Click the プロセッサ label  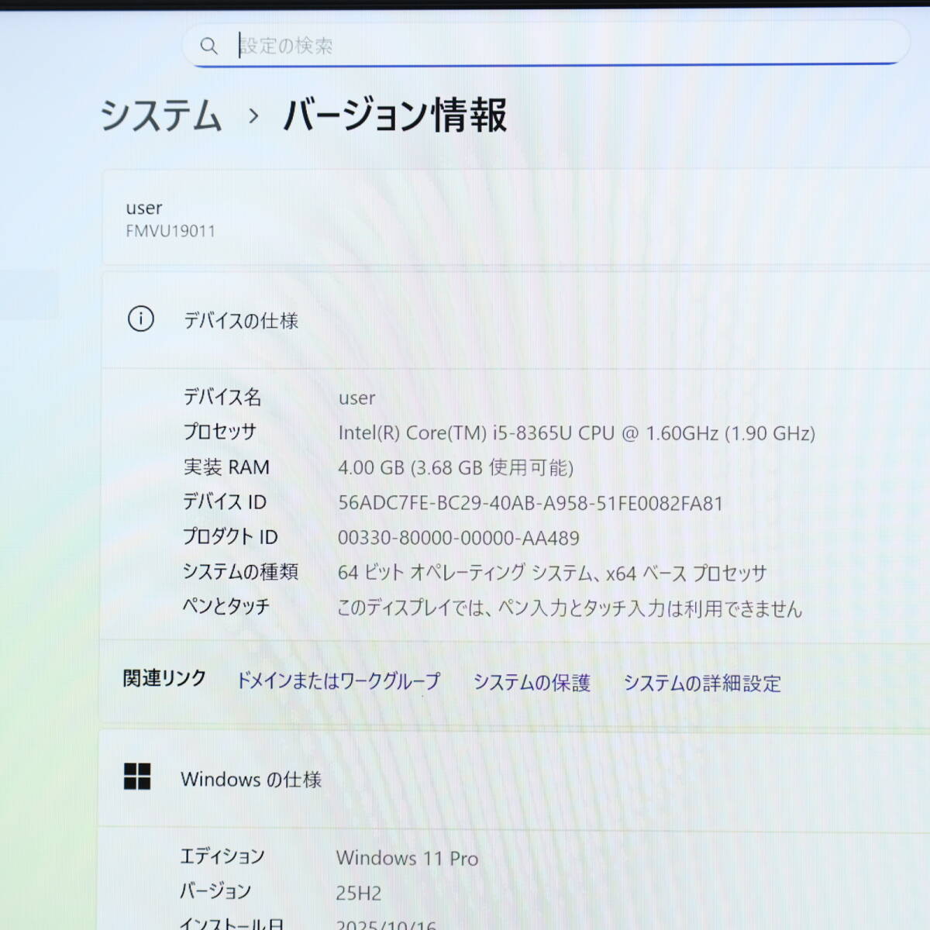click(219, 432)
